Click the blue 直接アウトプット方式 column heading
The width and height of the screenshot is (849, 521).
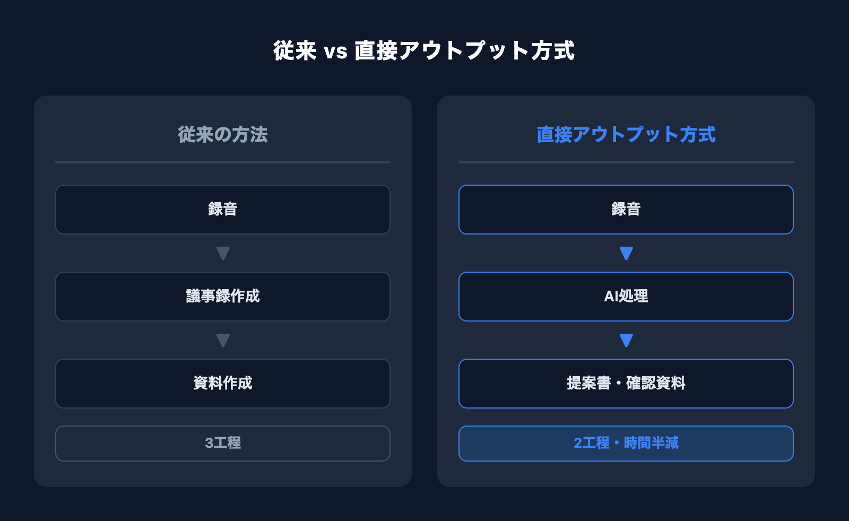tap(626, 135)
